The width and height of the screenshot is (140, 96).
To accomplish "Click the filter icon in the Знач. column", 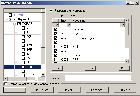I will click(69, 25).
